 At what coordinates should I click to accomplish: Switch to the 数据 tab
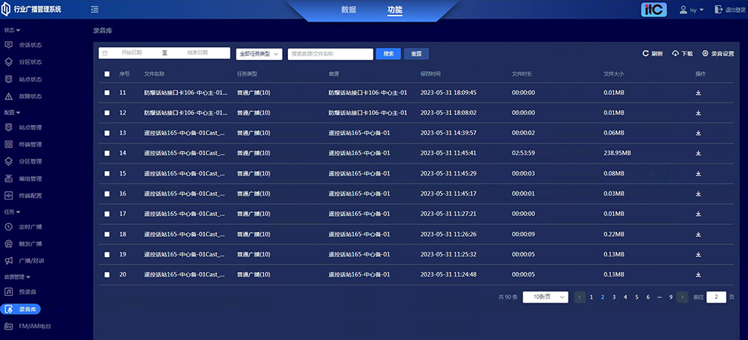(x=349, y=10)
